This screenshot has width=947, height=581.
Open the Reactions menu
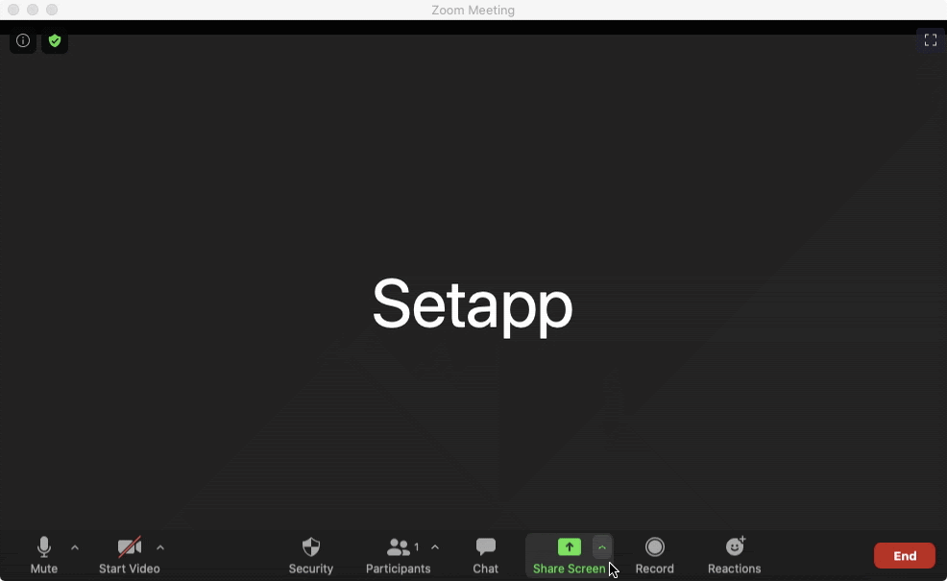pos(735,555)
